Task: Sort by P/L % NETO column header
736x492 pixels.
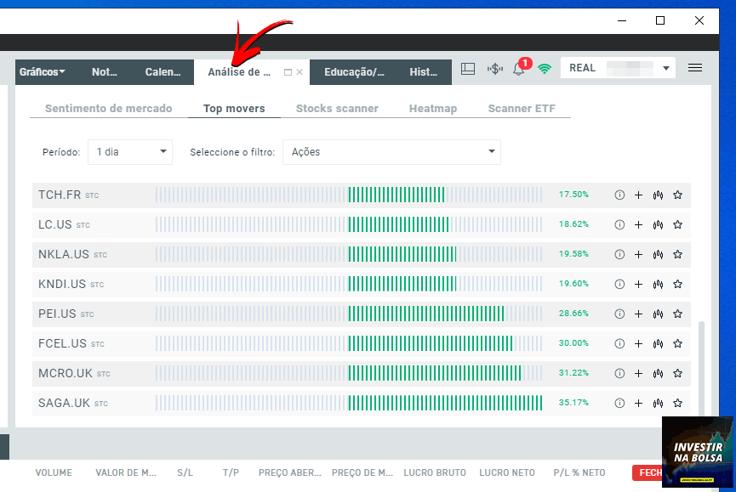Action: tap(579, 472)
